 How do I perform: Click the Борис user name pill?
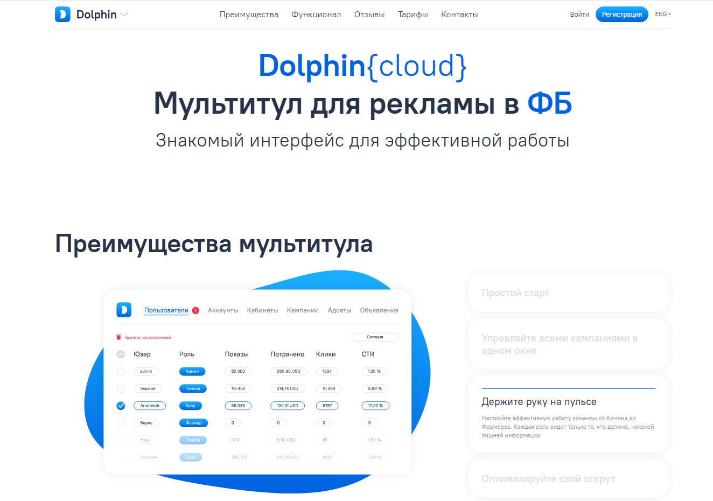[146, 423]
